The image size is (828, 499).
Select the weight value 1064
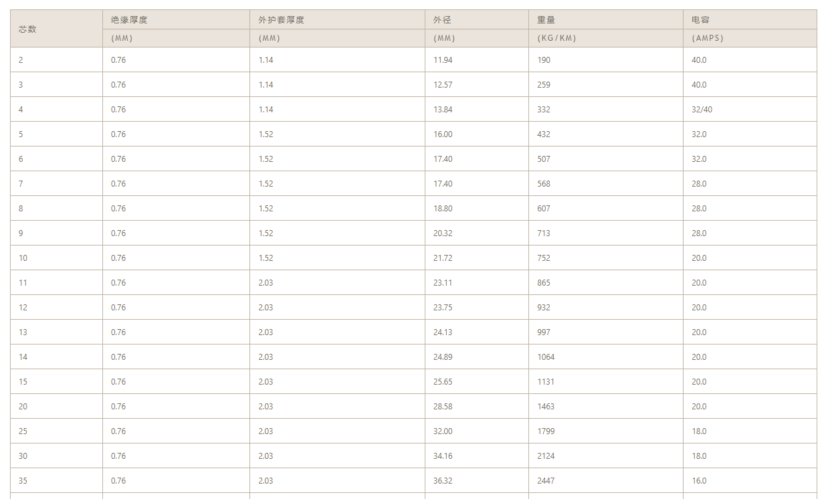[x=546, y=357]
